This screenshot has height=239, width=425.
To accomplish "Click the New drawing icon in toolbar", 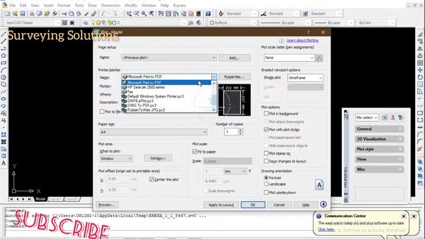I will point(7,13).
